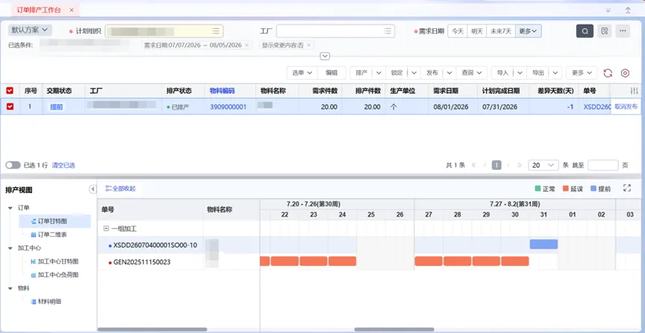Open the page size 20 dropdown

click(x=543, y=165)
